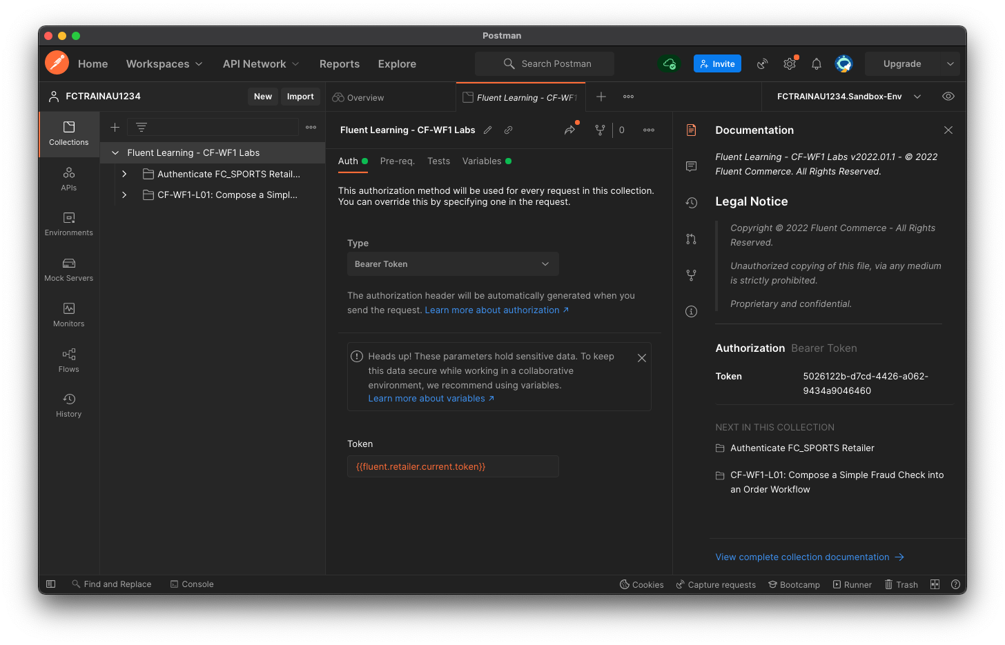
Task: Edit the collection name with pencil icon
Action: 488,130
